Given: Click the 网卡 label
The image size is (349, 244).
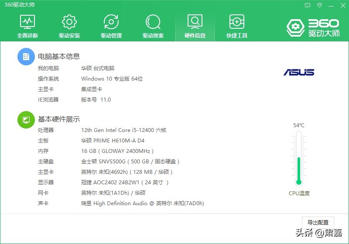Looking at the screenshot, I should pos(43,193).
